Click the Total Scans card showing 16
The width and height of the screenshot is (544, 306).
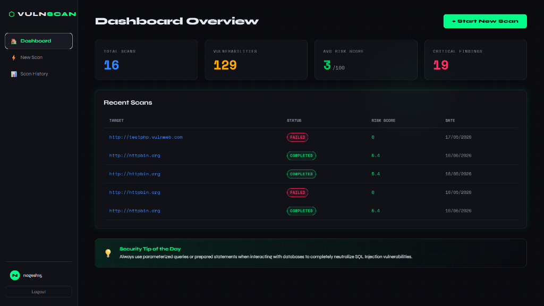pos(147,59)
